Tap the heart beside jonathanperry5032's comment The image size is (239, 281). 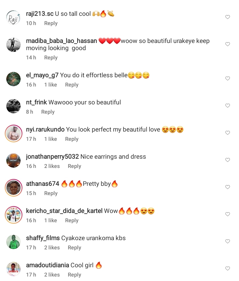tap(228, 160)
